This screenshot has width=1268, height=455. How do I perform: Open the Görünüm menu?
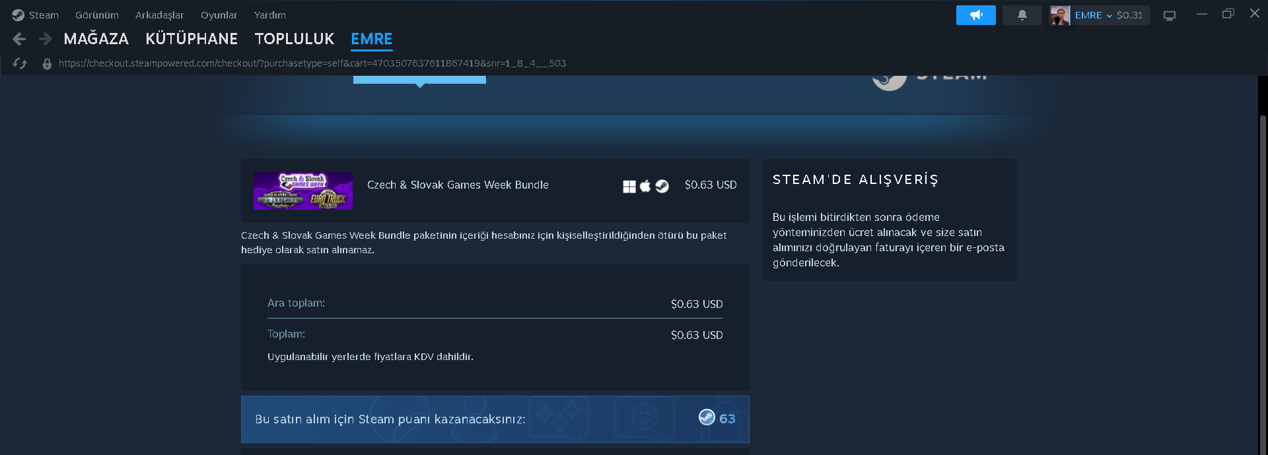coord(97,15)
